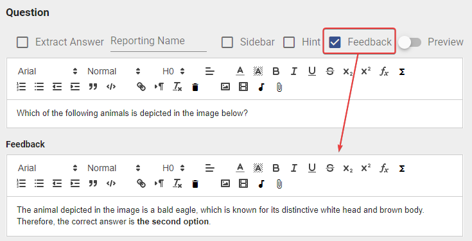Insert link in Question editor toolbar
This screenshot has height=241, width=472.
click(141, 87)
